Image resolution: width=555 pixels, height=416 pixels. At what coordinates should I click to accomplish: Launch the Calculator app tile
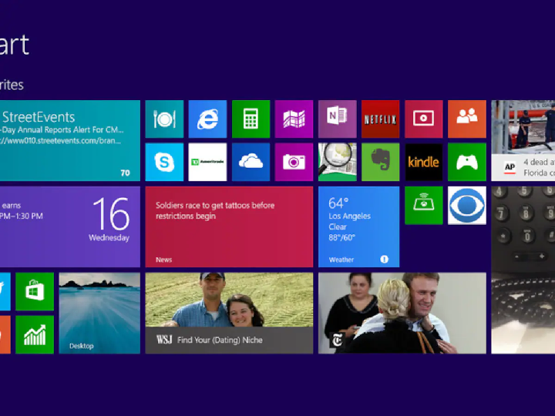click(x=251, y=119)
